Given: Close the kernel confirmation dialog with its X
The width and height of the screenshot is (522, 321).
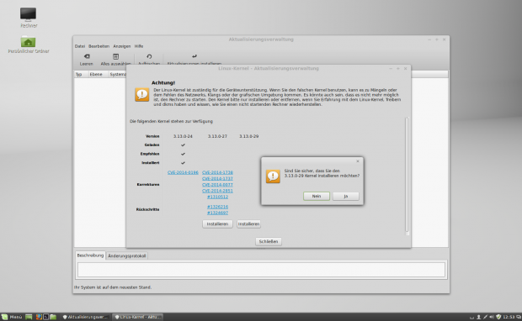Looking at the screenshot, I should (x=358, y=161).
